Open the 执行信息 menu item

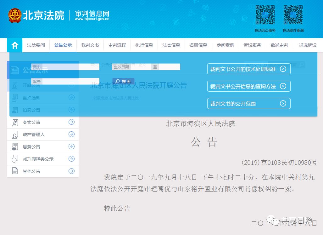click(x=144, y=45)
